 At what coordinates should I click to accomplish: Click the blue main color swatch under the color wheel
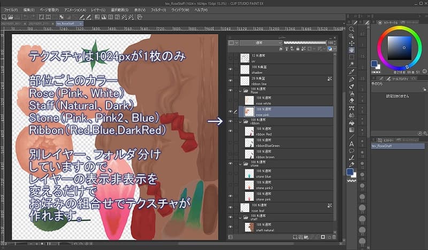click(374, 64)
